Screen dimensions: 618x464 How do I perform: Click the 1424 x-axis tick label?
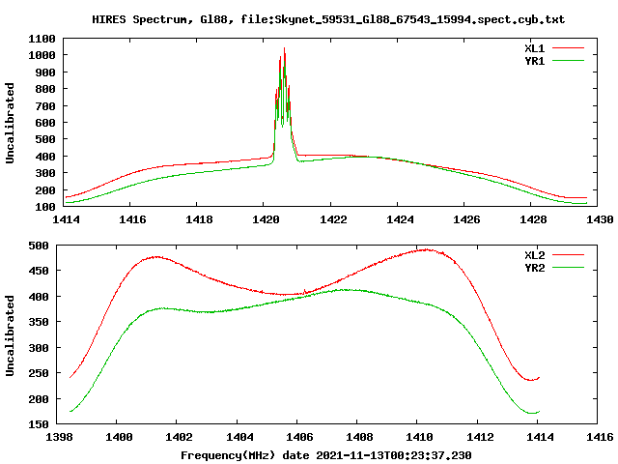click(x=400, y=219)
